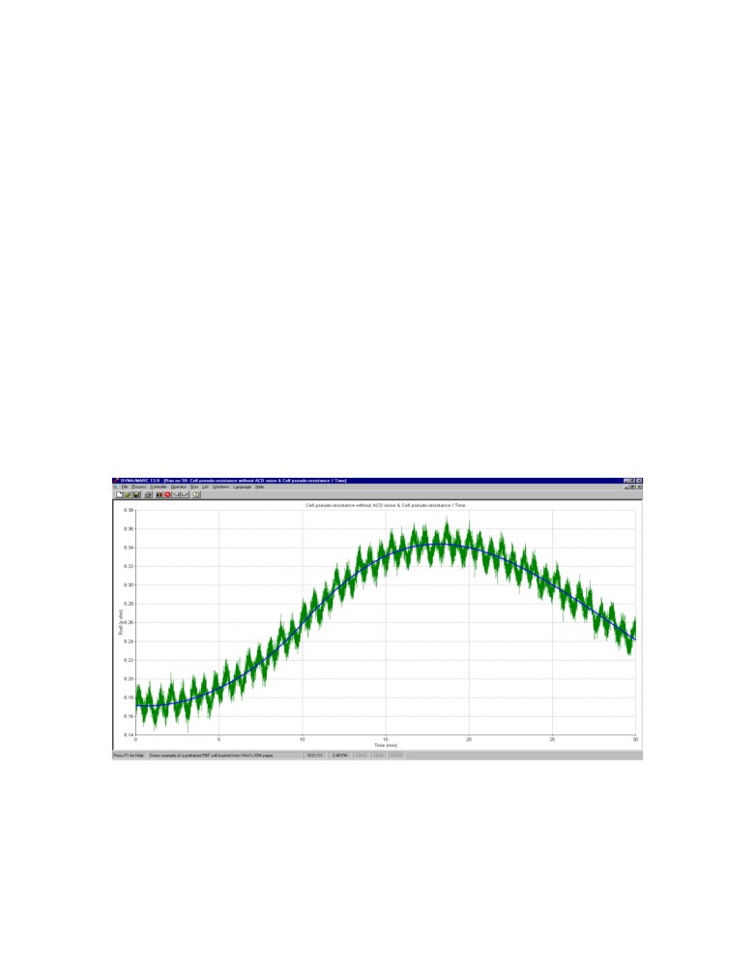Image resolution: width=755 pixels, height=978 pixels.
Task: Click the Press F1 for Help status text
Action: (129, 756)
